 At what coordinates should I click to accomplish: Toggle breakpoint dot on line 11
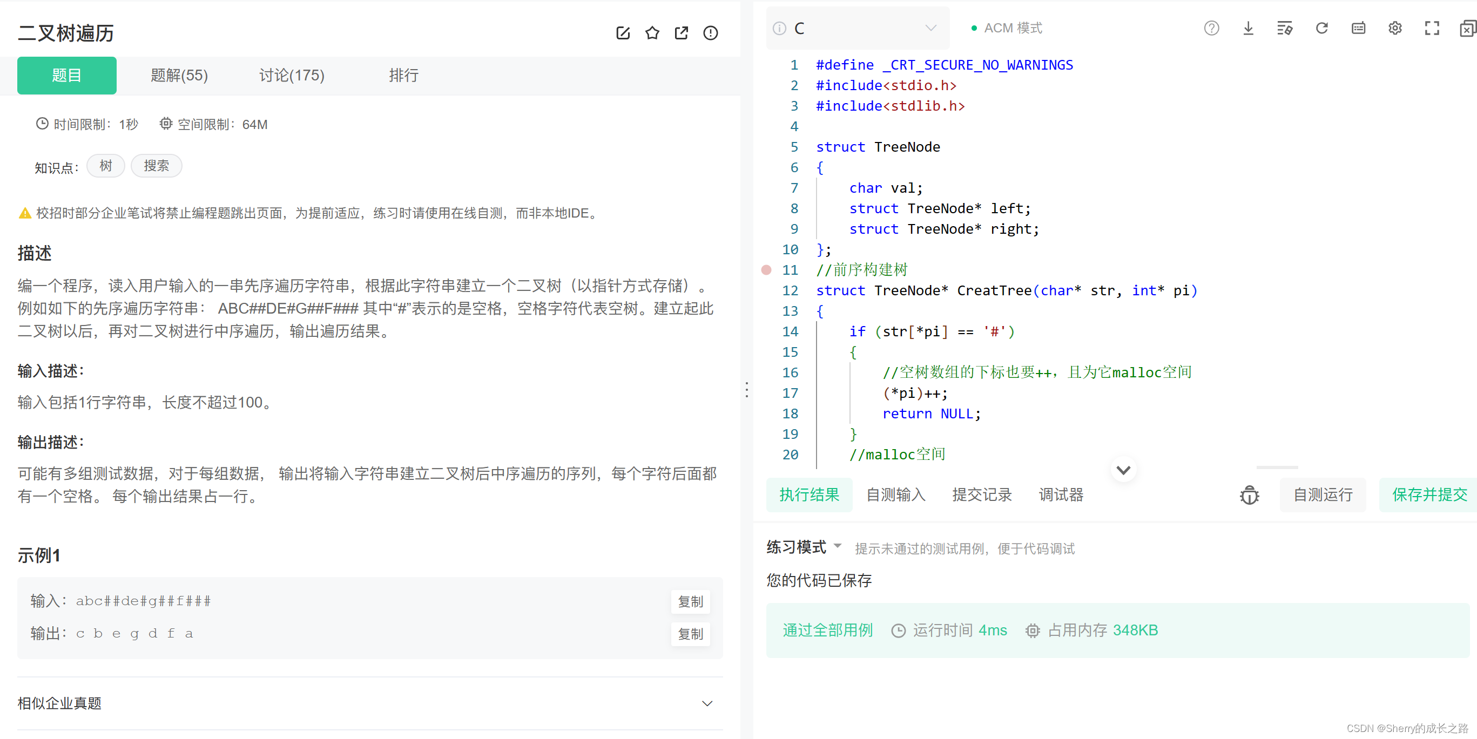pyautogui.click(x=766, y=270)
